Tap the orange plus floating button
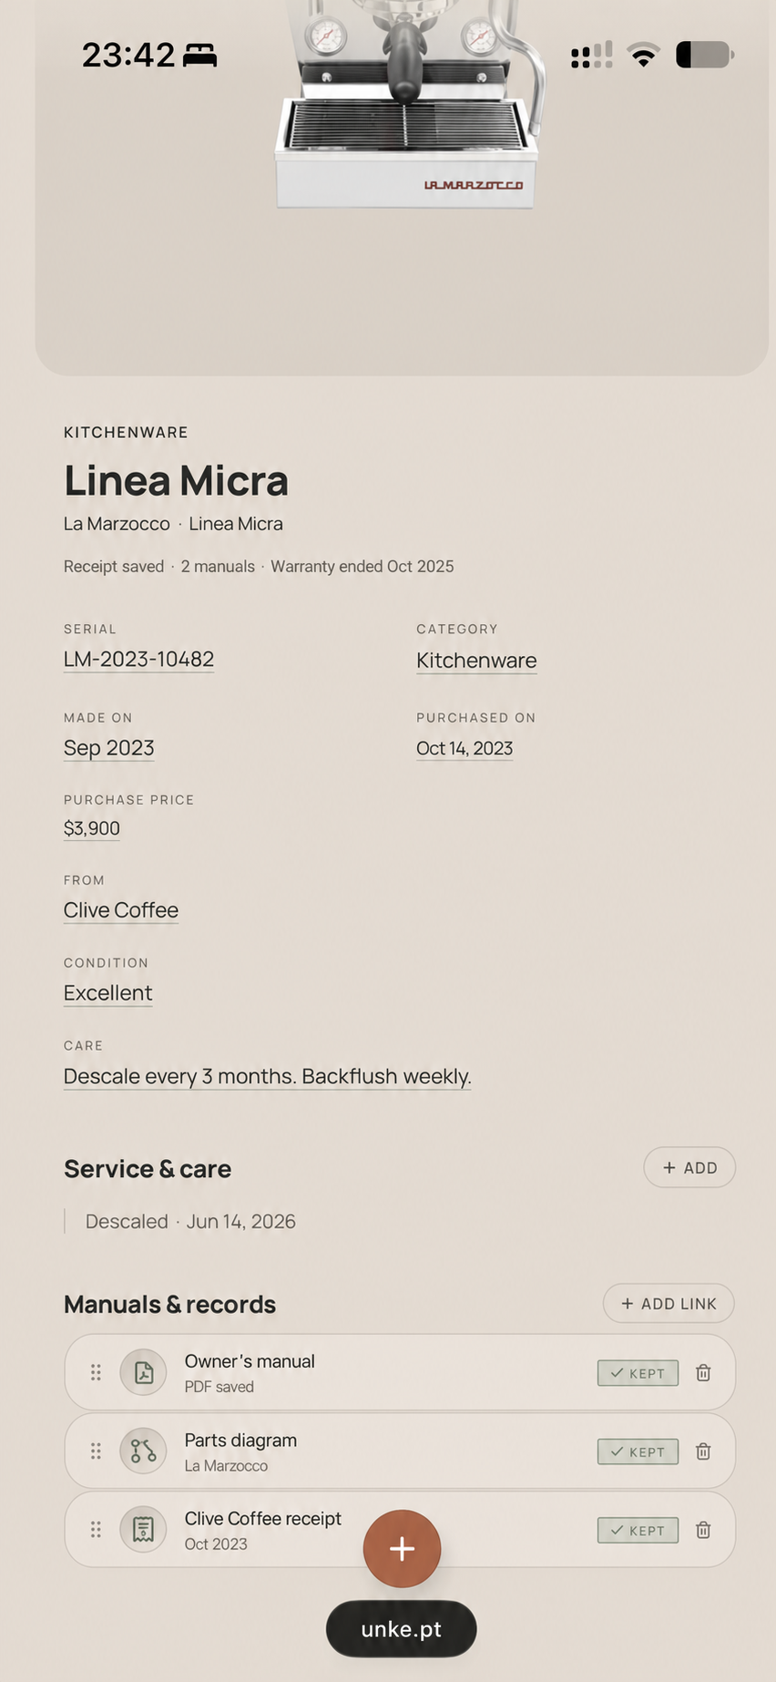 (402, 1548)
